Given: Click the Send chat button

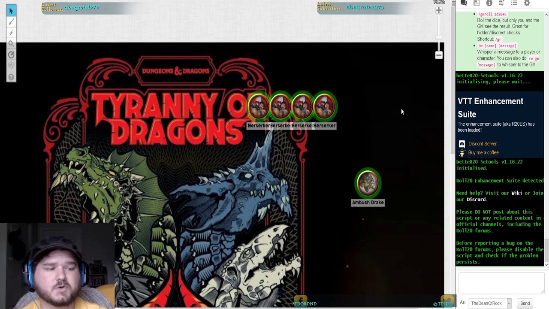Looking at the screenshot, I should tap(525, 303).
